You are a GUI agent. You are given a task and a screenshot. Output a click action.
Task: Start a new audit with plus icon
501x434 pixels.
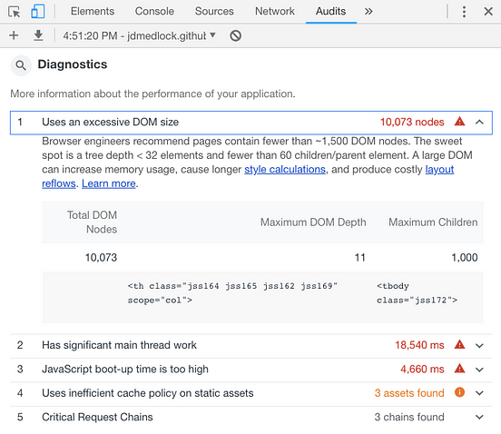point(14,35)
